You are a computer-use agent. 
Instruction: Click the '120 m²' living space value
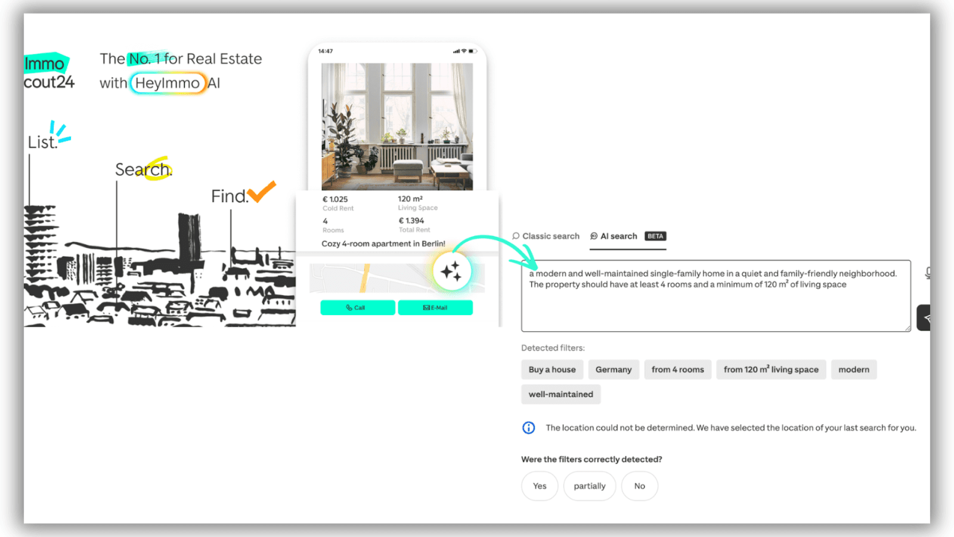(410, 199)
